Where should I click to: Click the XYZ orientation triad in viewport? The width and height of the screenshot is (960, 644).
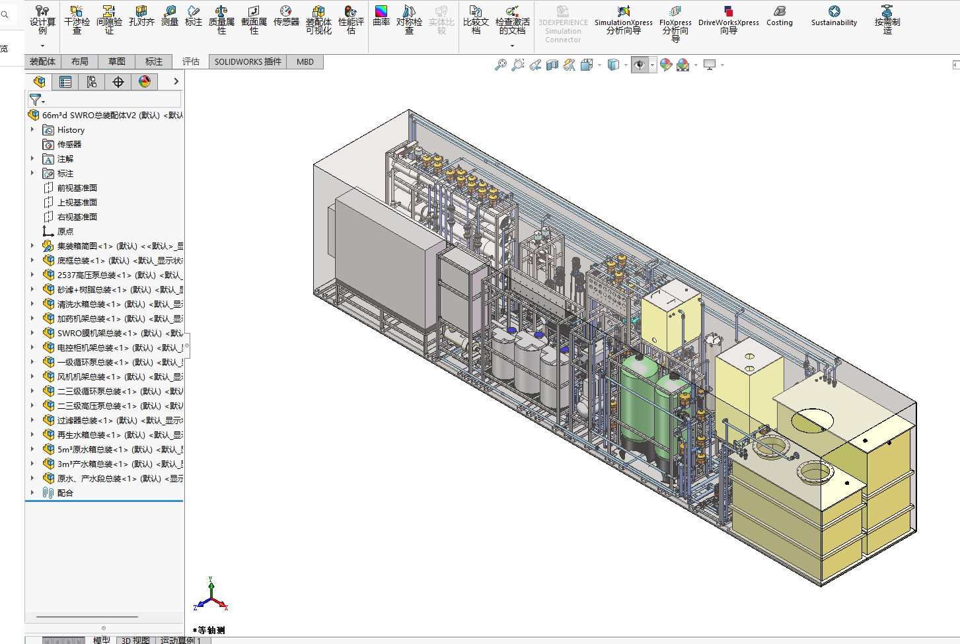[x=211, y=594]
